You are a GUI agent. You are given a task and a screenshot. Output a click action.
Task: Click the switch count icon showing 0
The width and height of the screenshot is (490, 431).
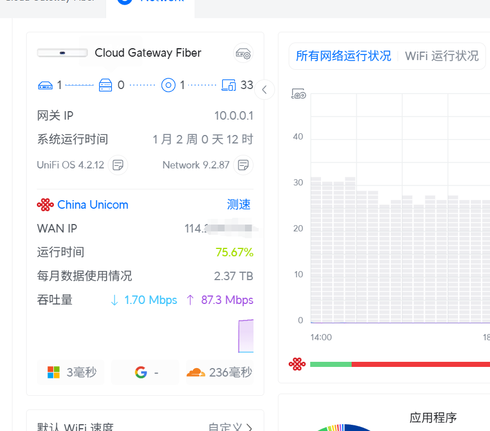point(105,85)
